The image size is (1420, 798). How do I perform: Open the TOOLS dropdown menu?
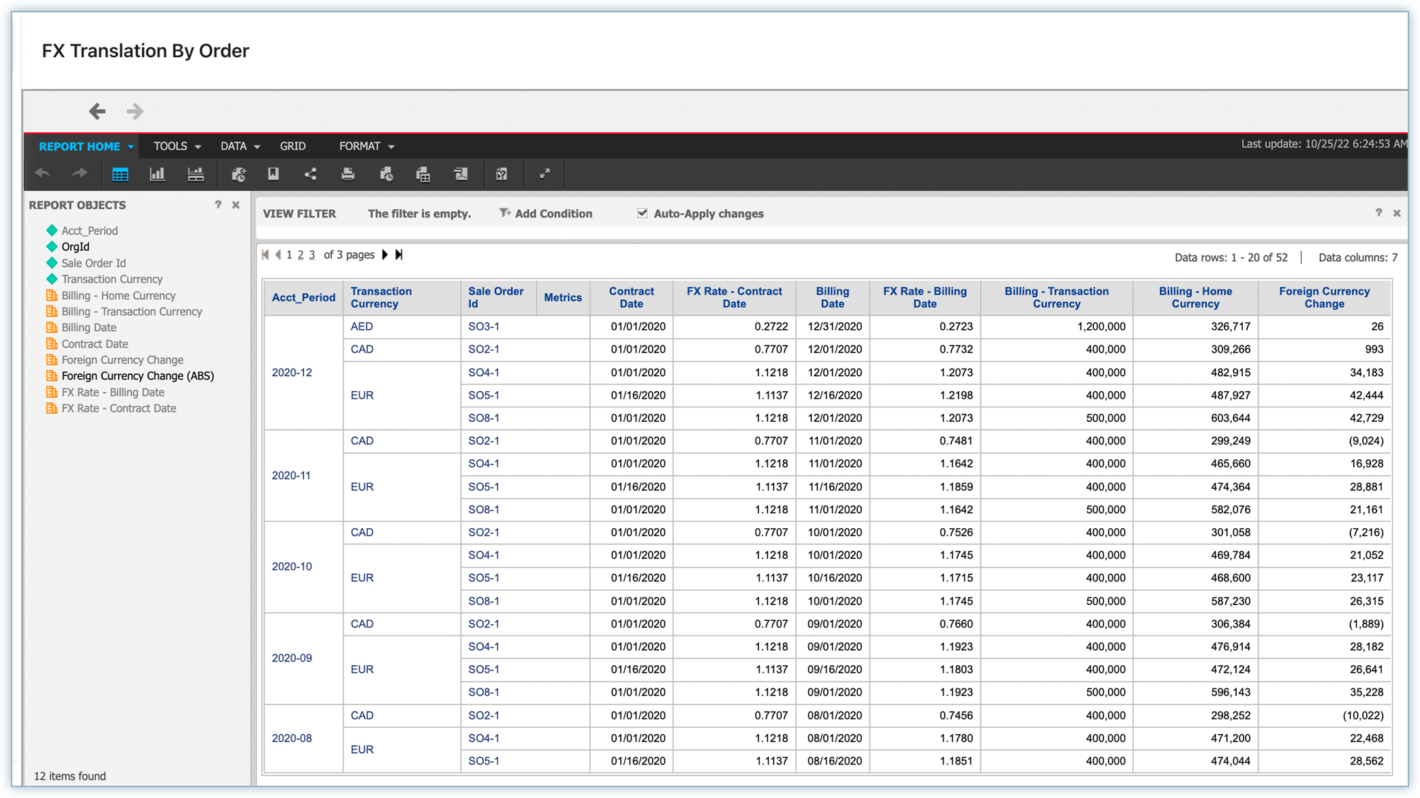tap(176, 147)
